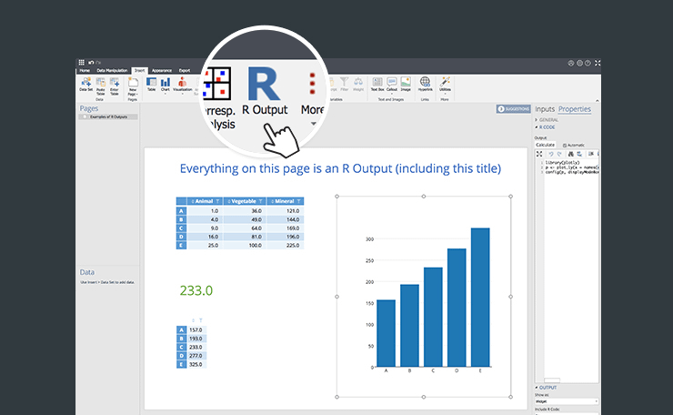Expand the GENERAL section
Viewport: 673px width, 415px height.
pos(549,119)
